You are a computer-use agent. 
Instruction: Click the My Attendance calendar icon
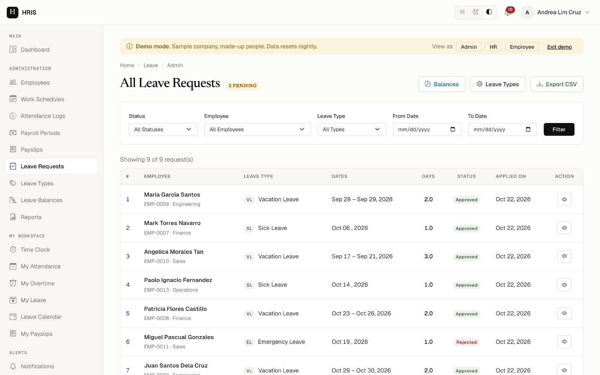coord(13,266)
